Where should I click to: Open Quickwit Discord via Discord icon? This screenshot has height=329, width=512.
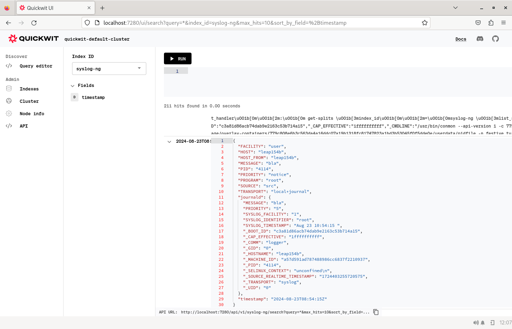coord(479,39)
